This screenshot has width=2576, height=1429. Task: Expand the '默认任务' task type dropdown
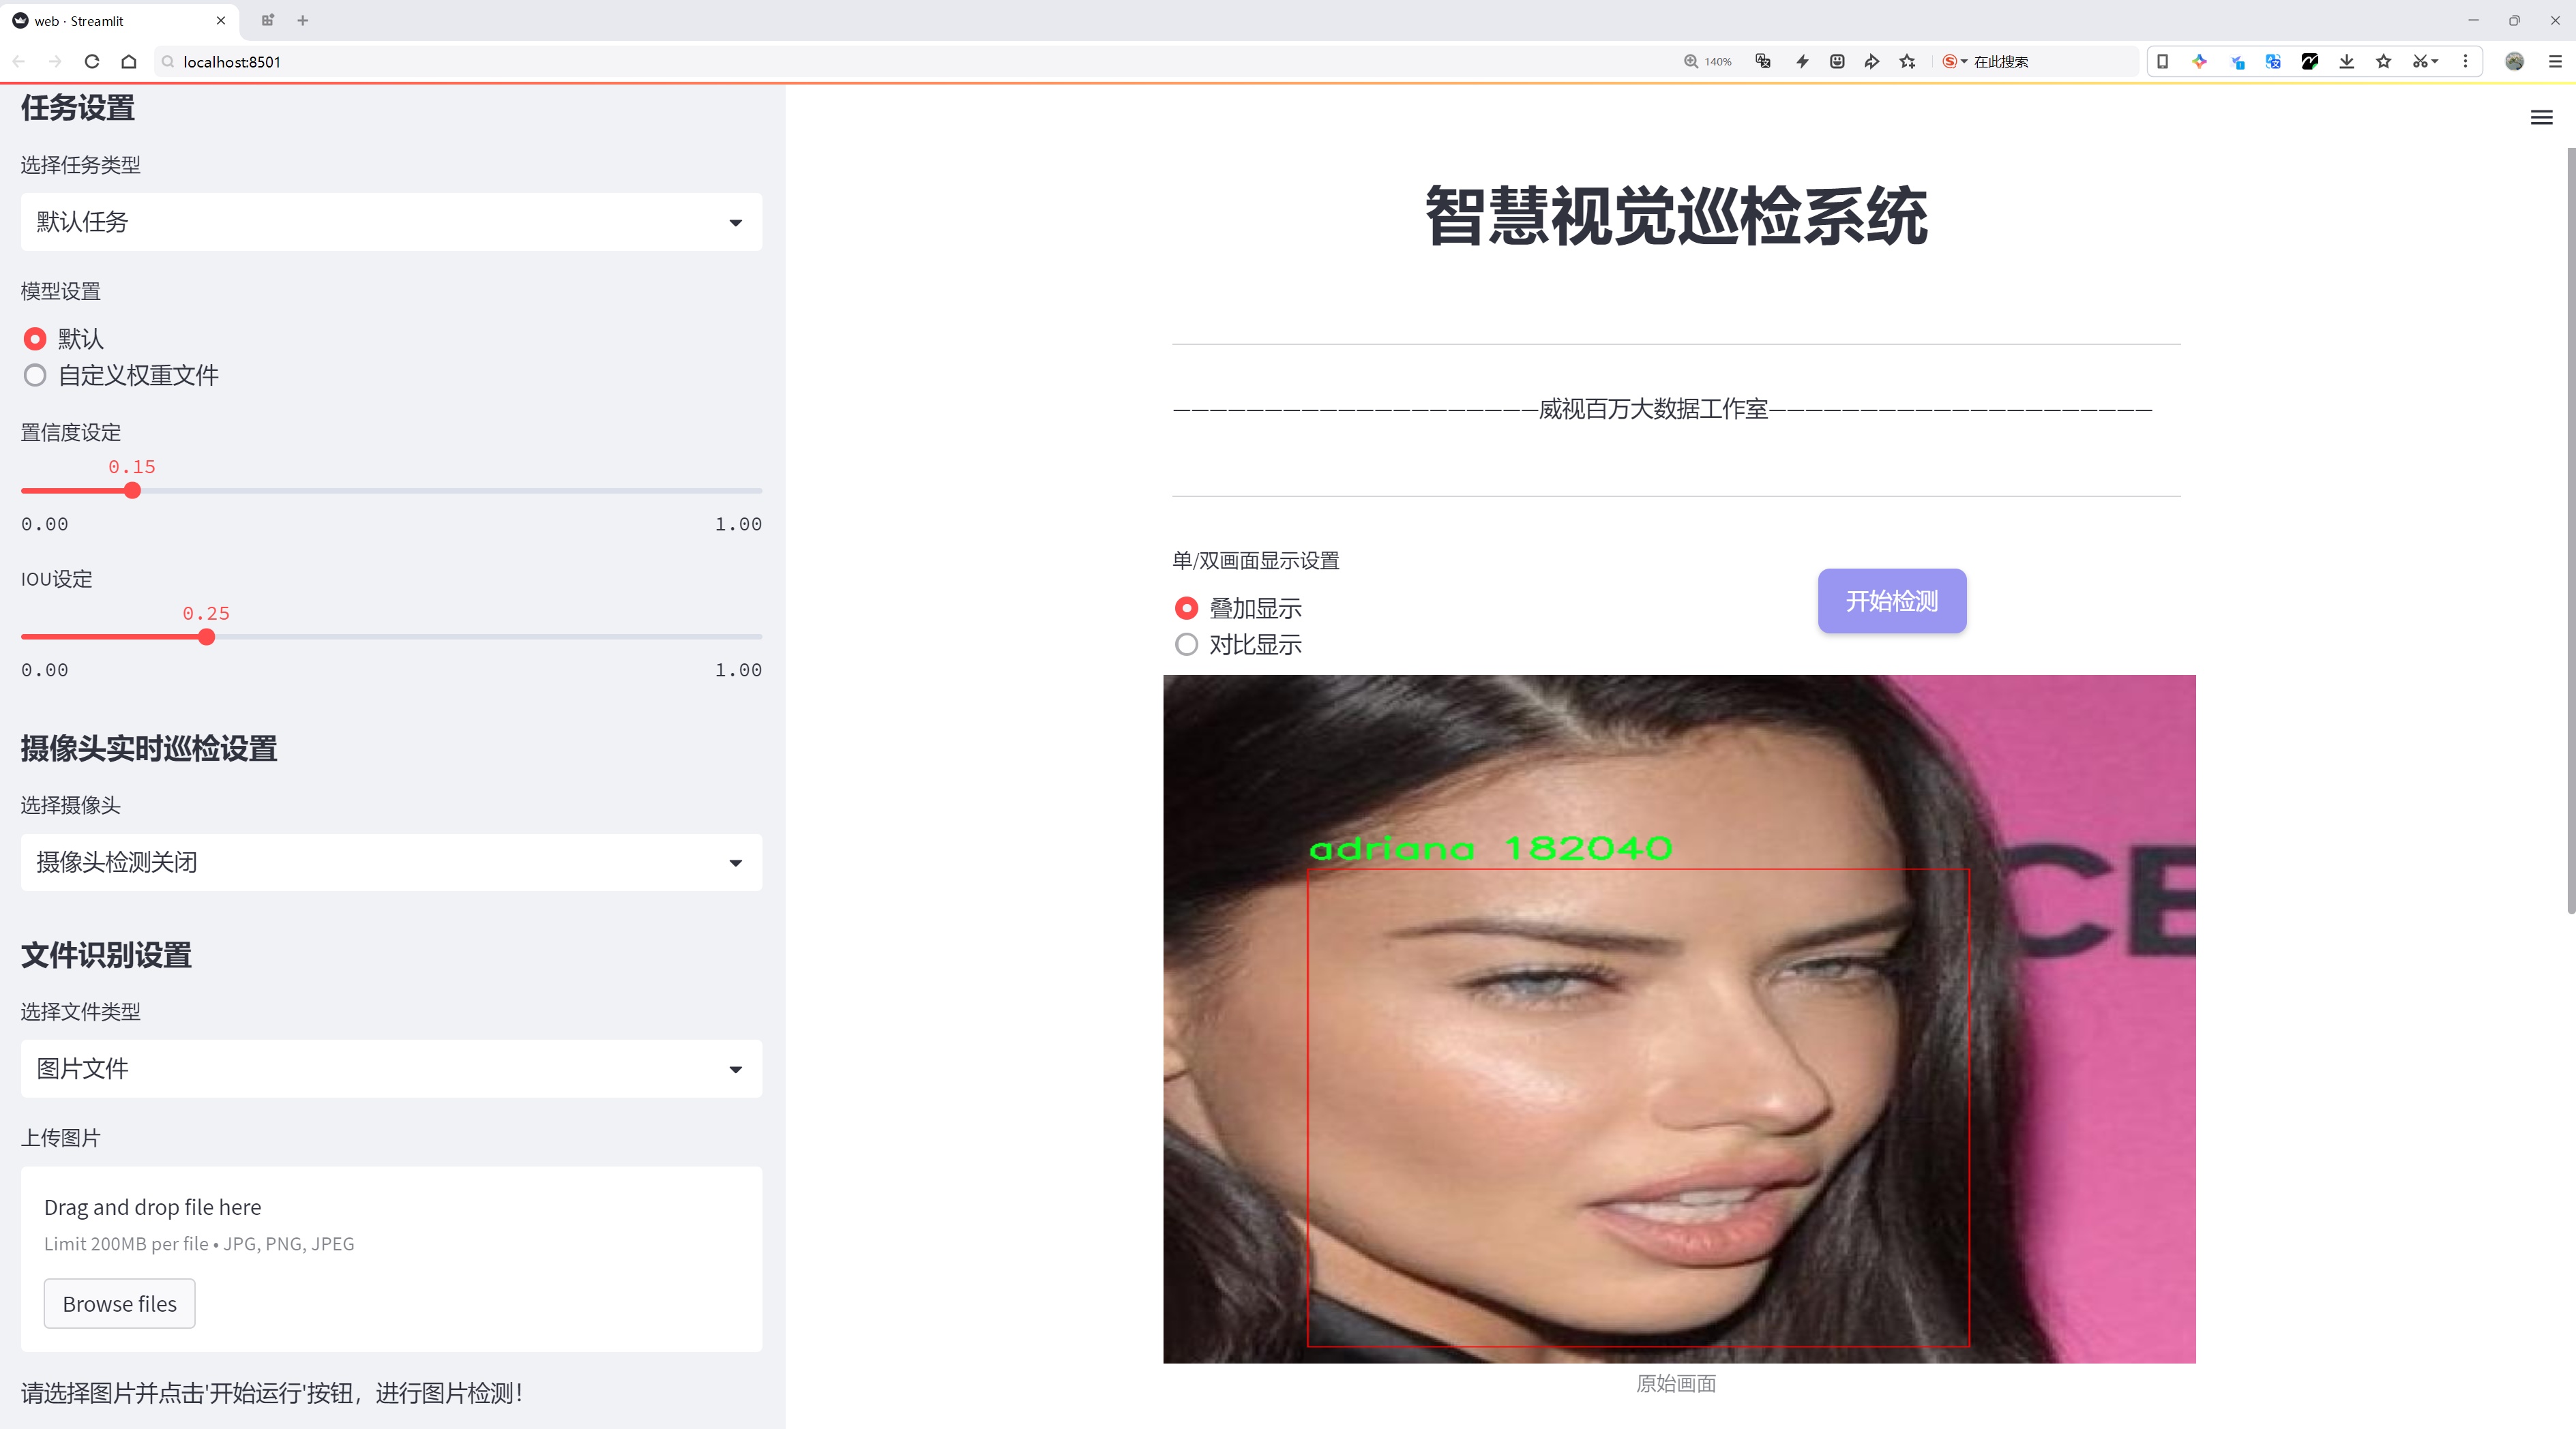(391, 222)
